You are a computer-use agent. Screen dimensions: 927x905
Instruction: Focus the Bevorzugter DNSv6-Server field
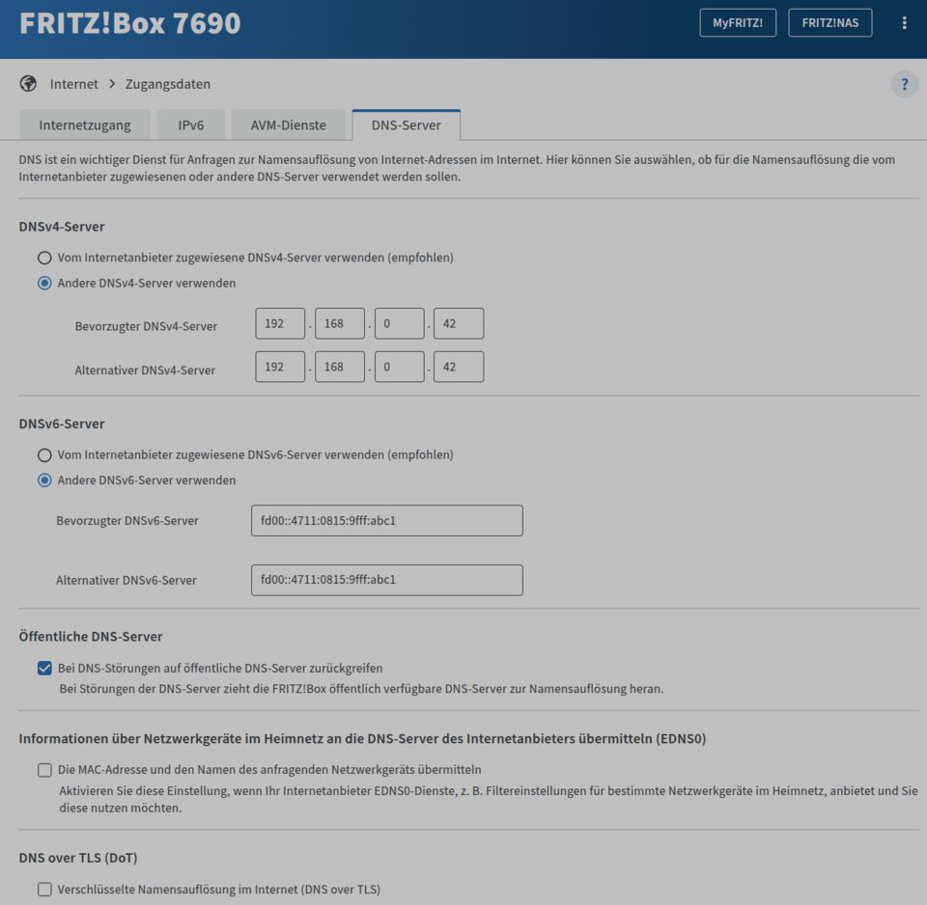point(386,521)
